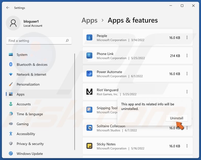Close the Settings window

coord(193,6)
